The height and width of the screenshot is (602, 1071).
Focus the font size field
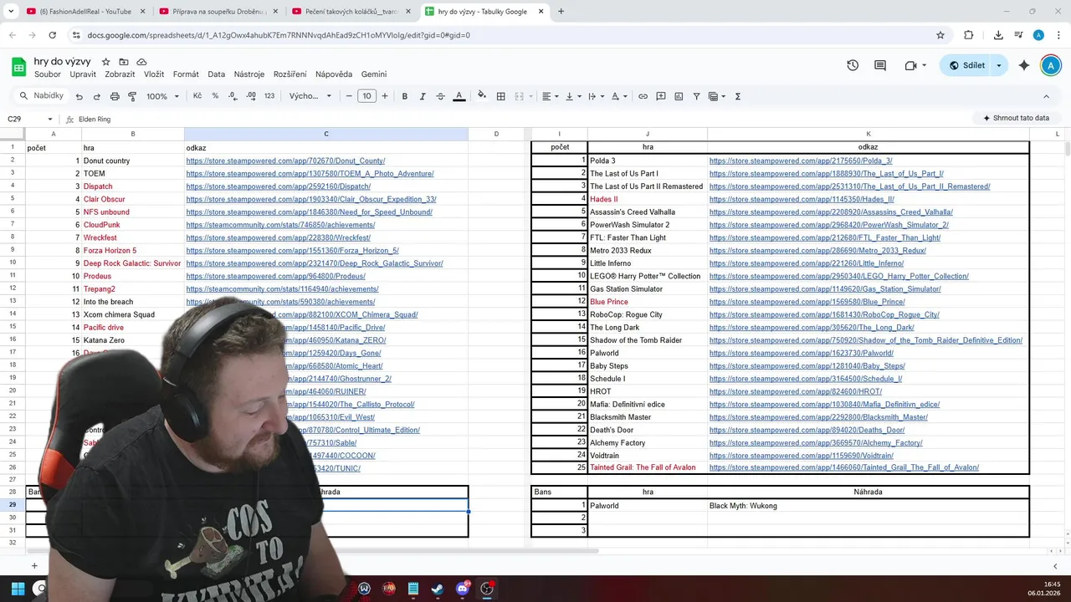click(367, 96)
